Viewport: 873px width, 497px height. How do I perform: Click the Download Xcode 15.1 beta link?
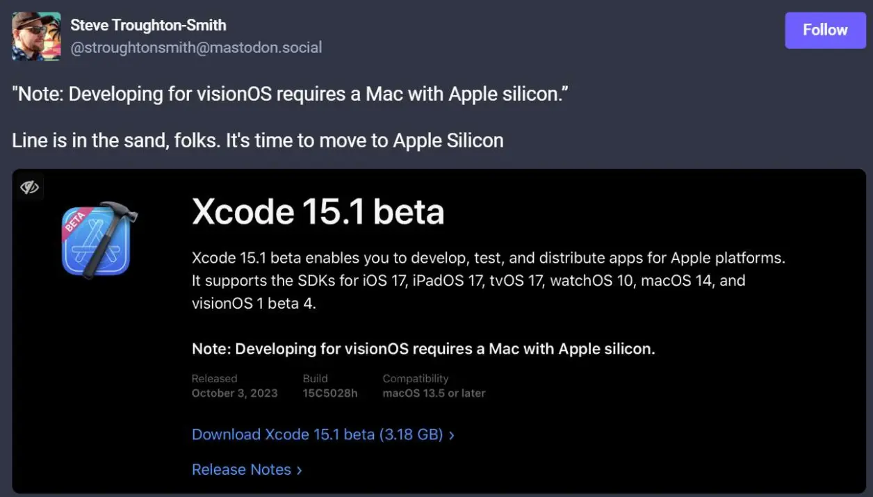pos(317,434)
